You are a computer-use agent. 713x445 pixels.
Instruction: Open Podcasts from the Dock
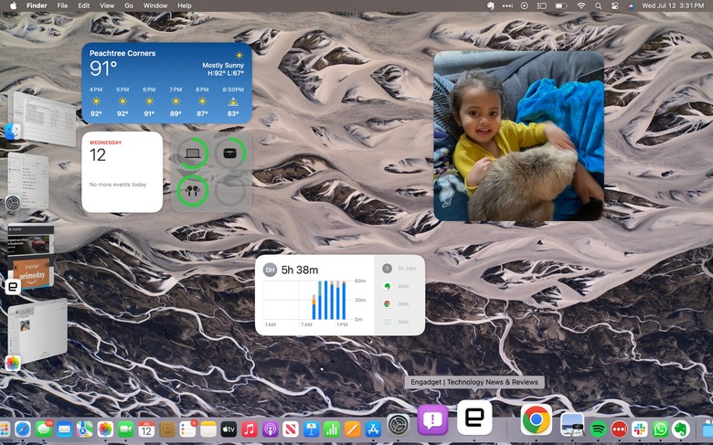tap(270, 429)
